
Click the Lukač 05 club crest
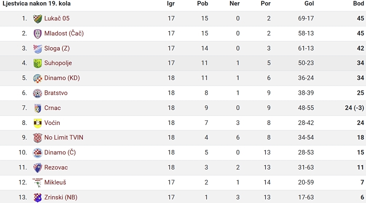tap(38, 19)
